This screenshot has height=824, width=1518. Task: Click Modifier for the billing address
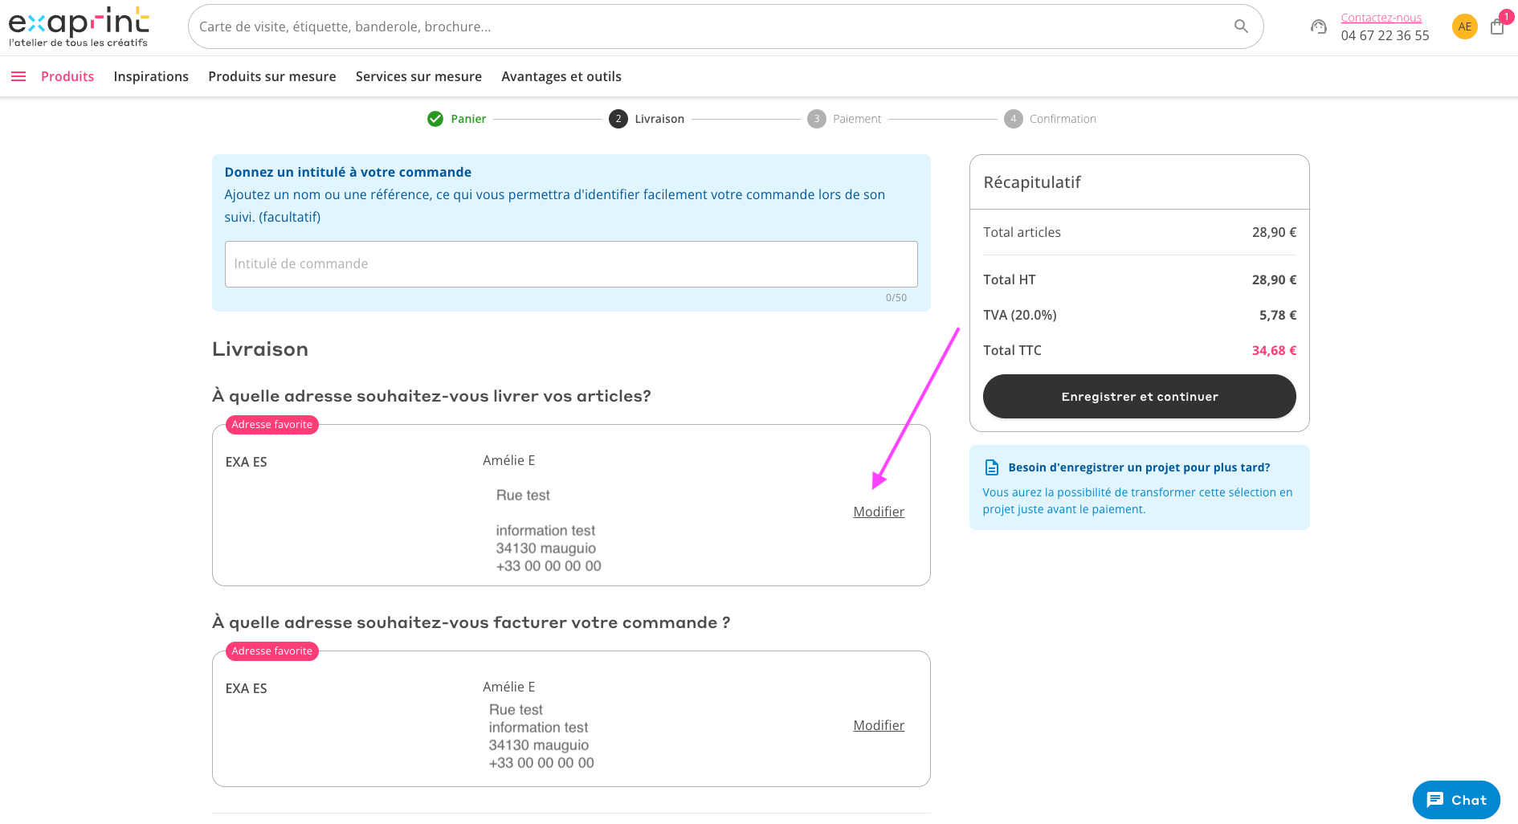pyautogui.click(x=879, y=725)
